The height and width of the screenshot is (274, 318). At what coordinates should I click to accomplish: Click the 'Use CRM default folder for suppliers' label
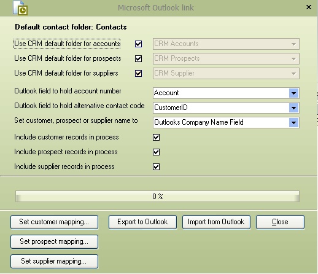[66, 73]
